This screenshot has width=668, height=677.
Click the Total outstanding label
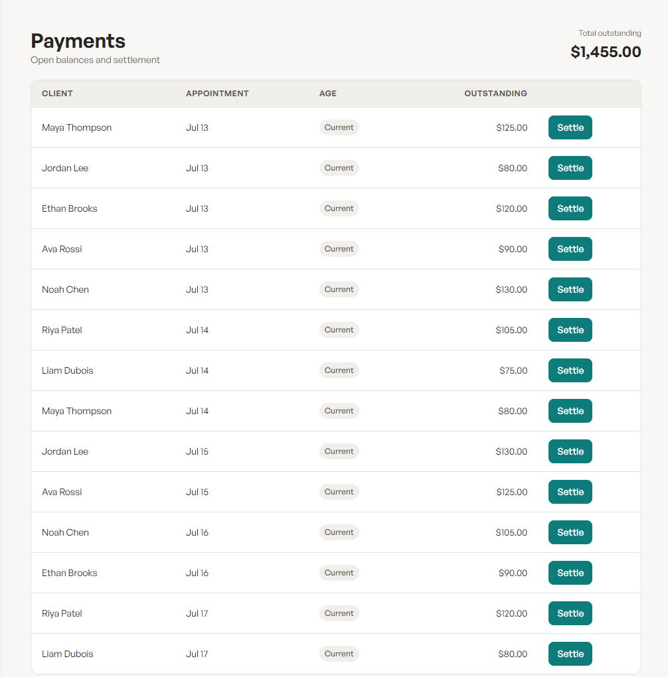(x=610, y=33)
